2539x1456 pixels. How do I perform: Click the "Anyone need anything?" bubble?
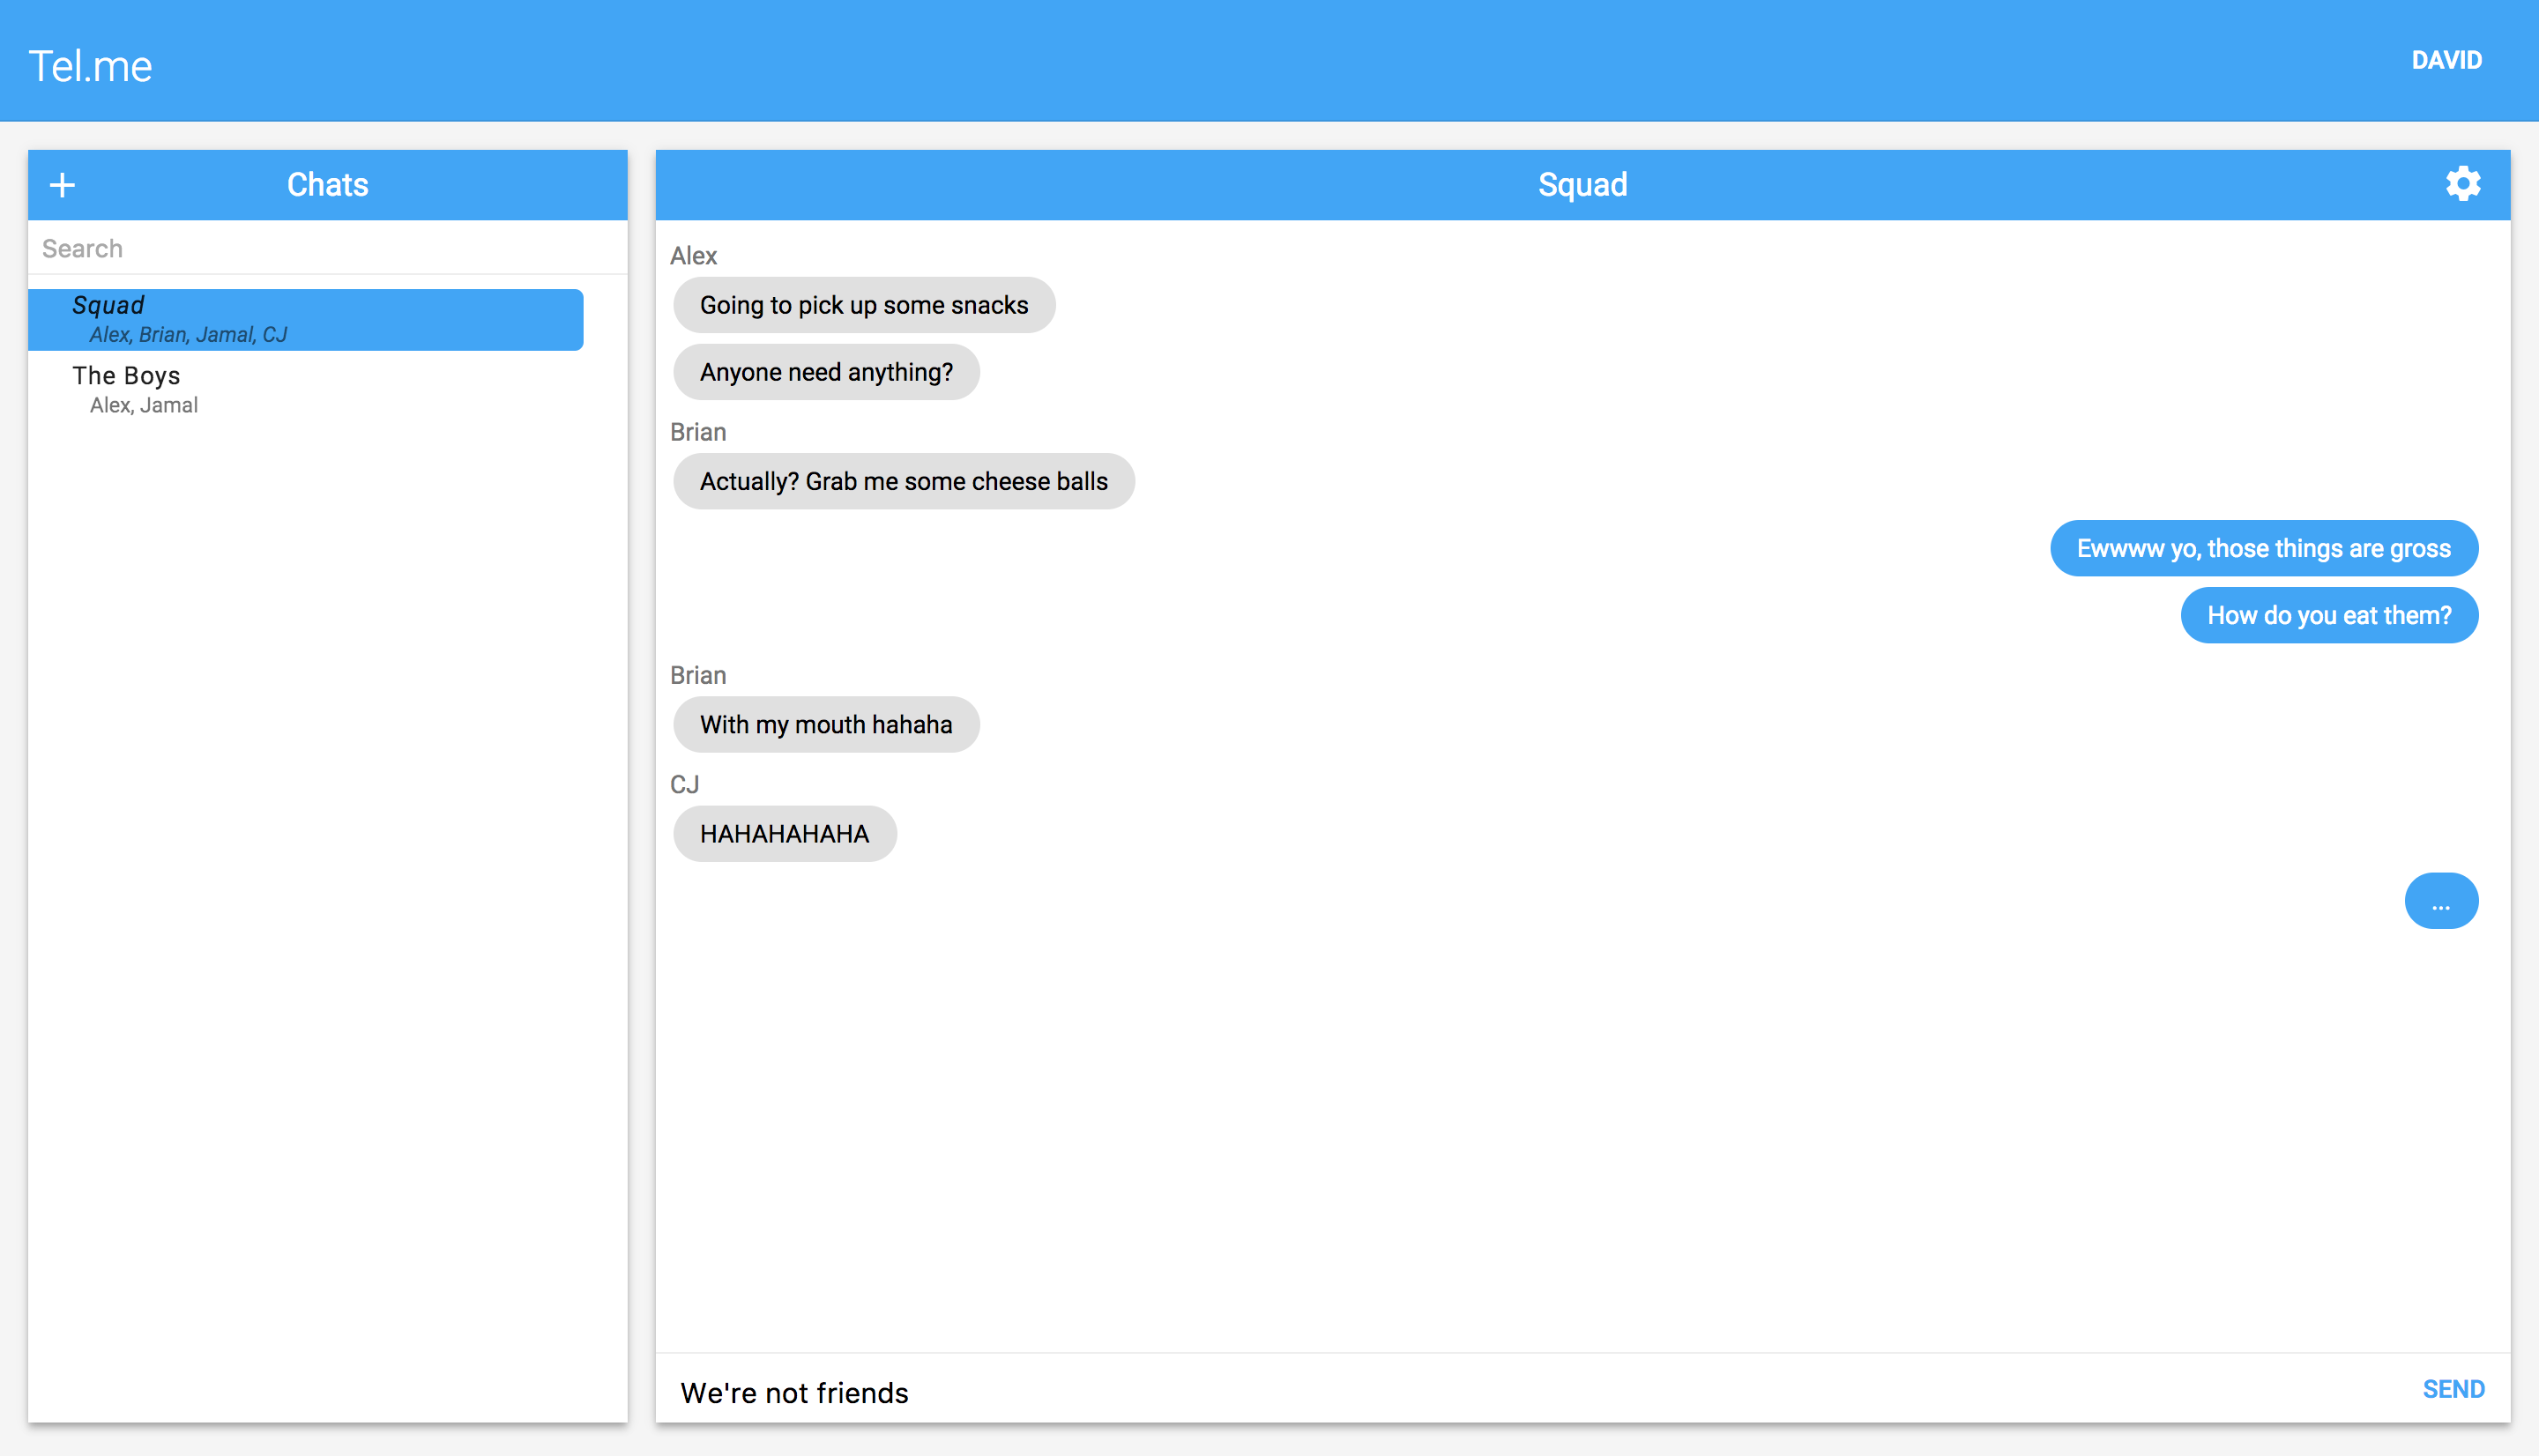(826, 372)
